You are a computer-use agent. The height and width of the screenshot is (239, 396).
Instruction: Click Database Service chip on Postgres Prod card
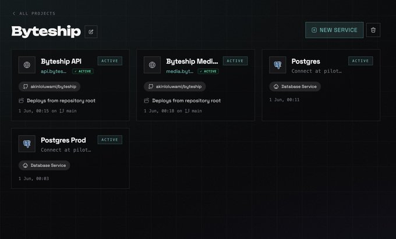pos(44,165)
